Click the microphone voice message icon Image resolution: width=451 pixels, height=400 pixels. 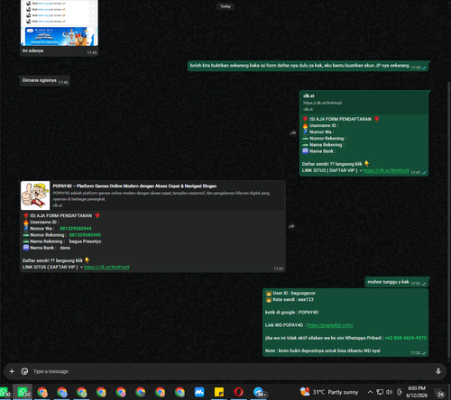438,371
